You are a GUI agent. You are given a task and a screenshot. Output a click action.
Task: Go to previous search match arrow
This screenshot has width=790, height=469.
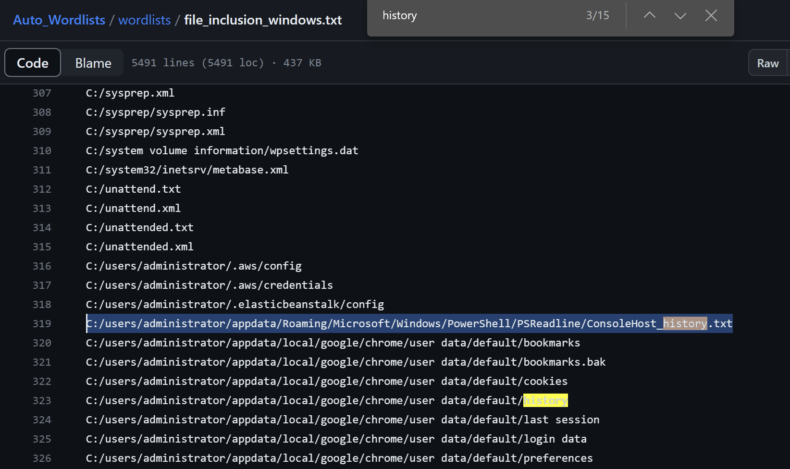649,15
